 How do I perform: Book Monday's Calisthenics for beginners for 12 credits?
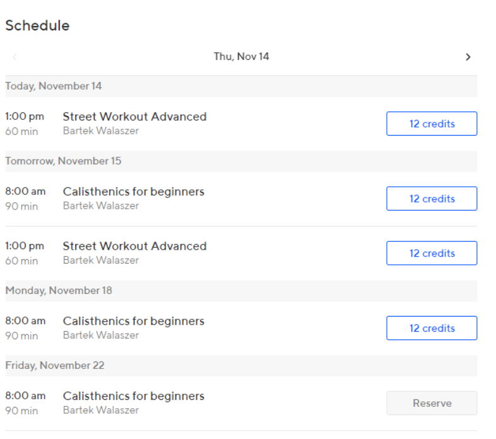click(x=432, y=328)
